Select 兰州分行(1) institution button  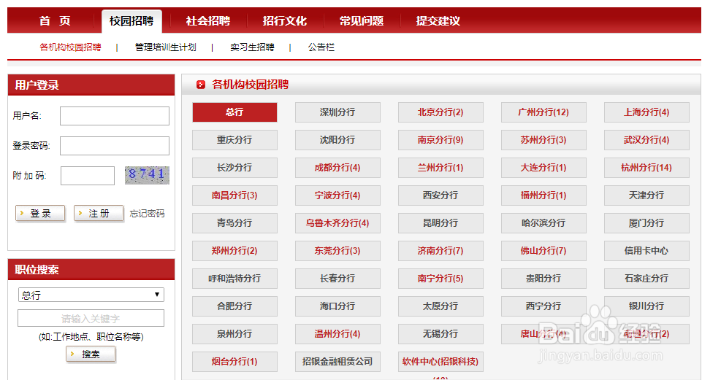pyautogui.click(x=440, y=168)
